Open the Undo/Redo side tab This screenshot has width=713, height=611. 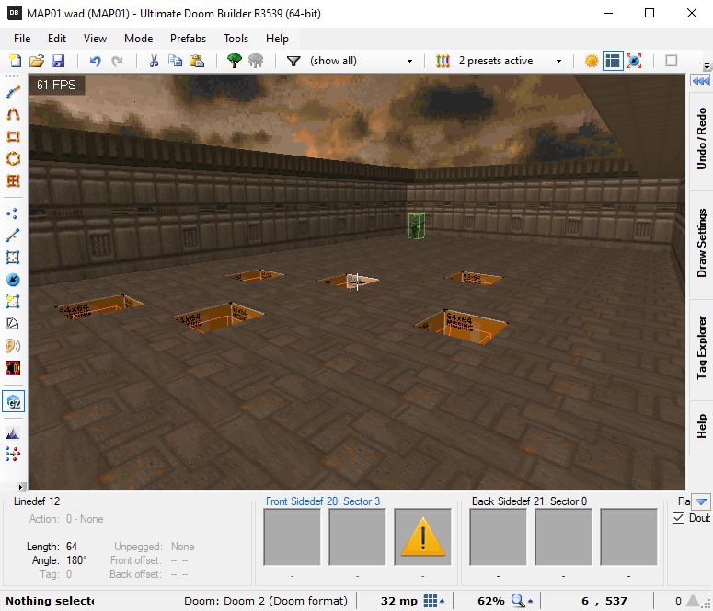(x=701, y=139)
